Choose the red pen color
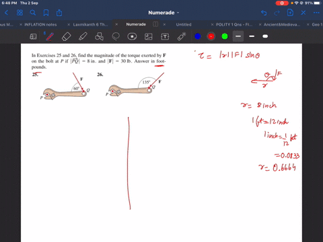 pyautogui.click(x=211, y=36)
